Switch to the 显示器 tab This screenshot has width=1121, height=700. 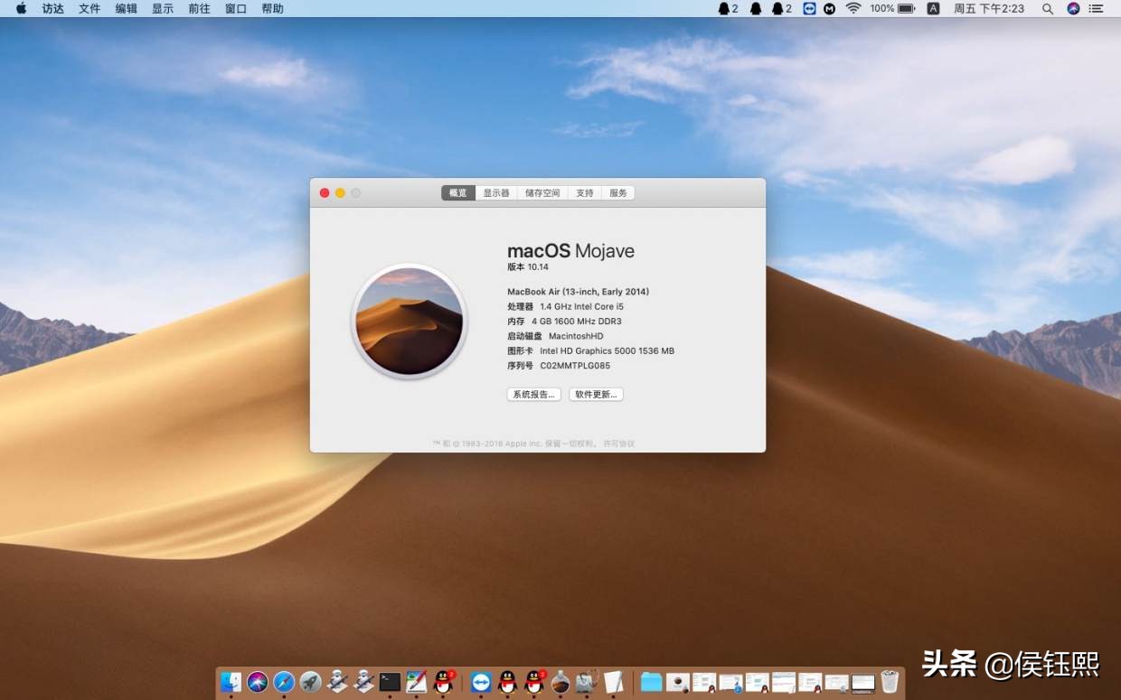(495, 192)
